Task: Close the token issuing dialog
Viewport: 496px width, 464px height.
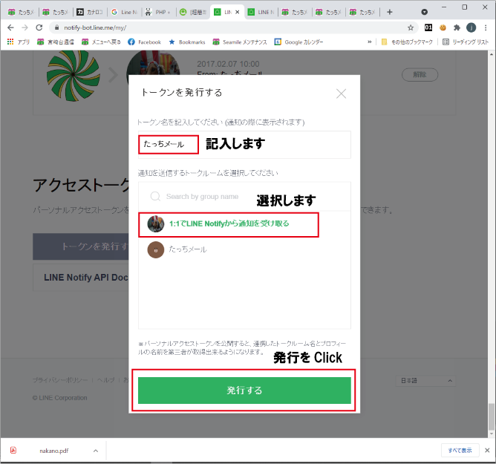Action: pos(341,94)
